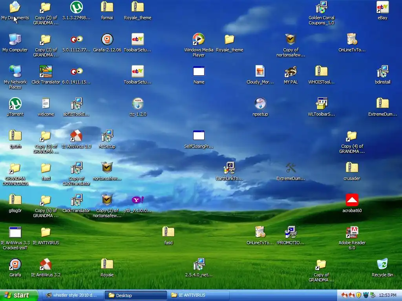Switch to whistler style 2010 taskbar window

coord(72,296)
